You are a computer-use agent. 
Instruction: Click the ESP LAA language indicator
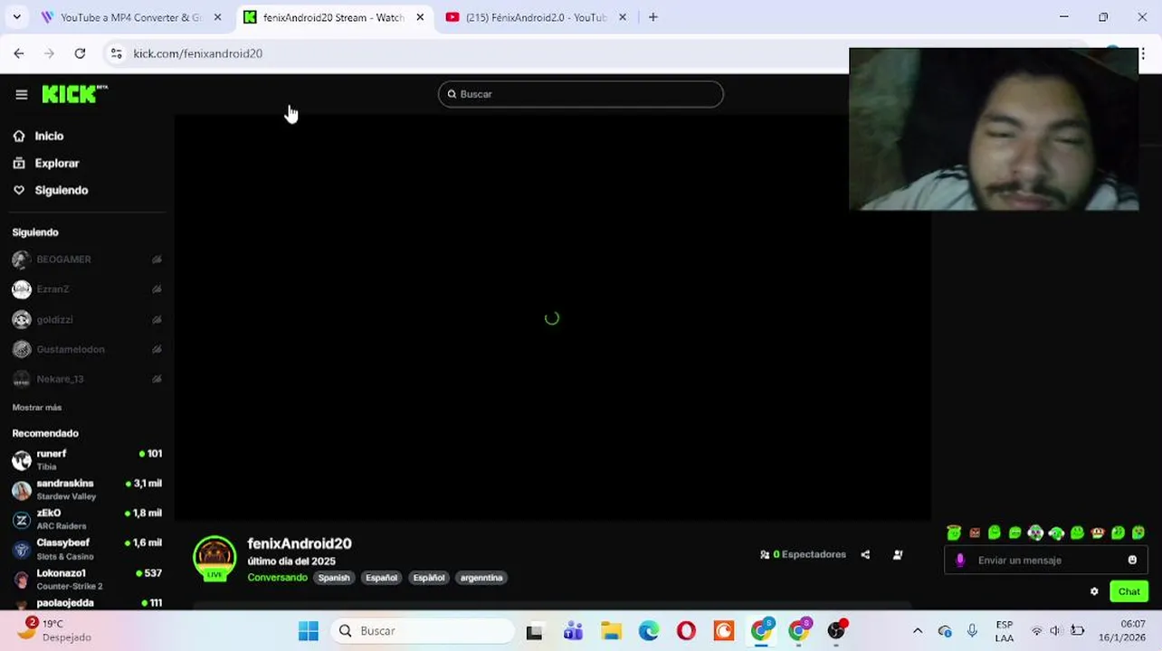[x=1005, y=631]
